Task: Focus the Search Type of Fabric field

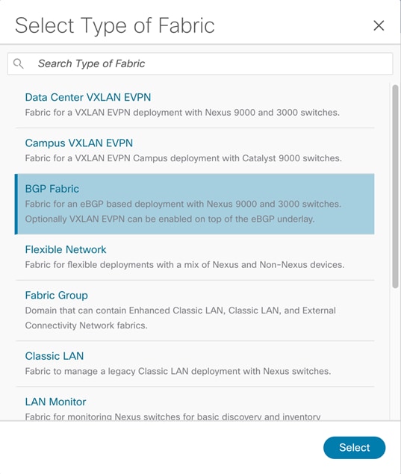Action: (x=200, y=63)
